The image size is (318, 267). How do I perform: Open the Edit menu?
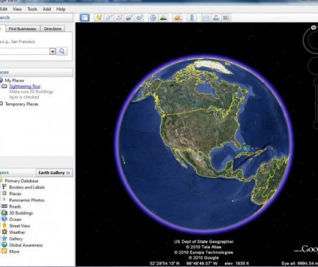[3, 9]
